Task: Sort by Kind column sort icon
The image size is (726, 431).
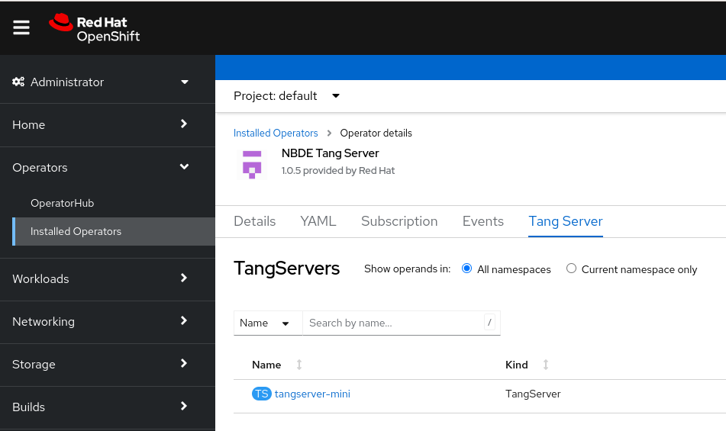Action: 546,365
